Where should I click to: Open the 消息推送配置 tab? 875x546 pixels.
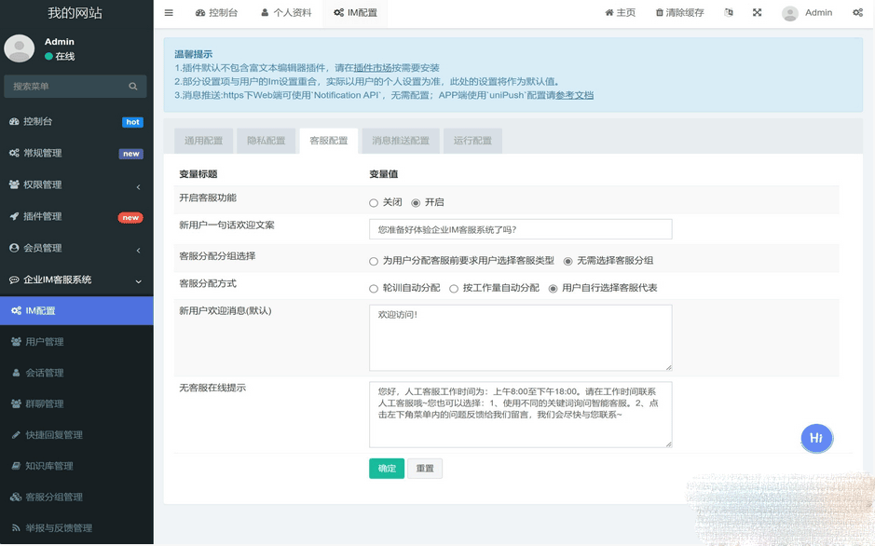pos(401,141)
